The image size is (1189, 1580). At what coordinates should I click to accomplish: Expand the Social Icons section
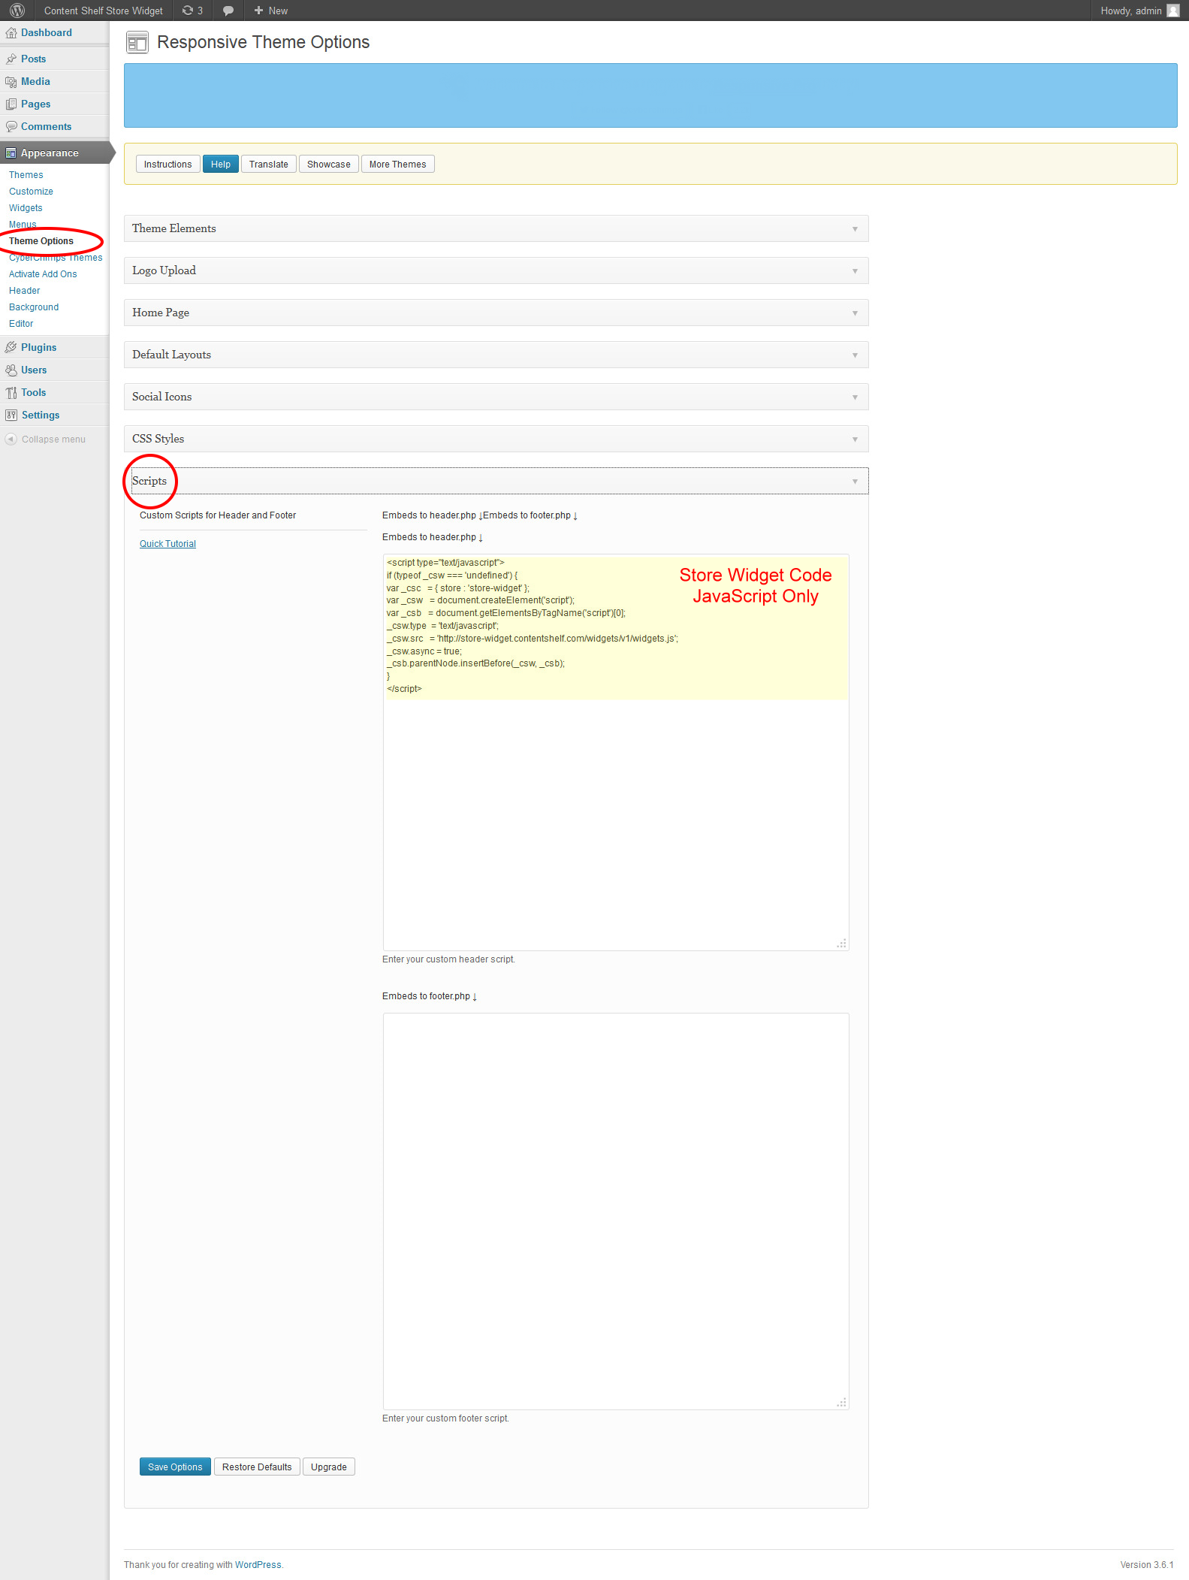point(496,397)
